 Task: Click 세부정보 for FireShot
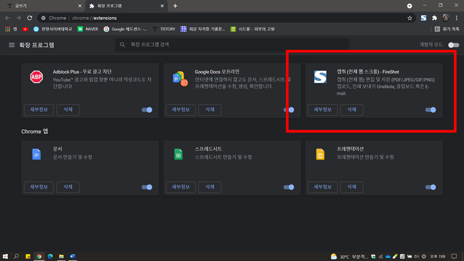[x=322, y=110]
